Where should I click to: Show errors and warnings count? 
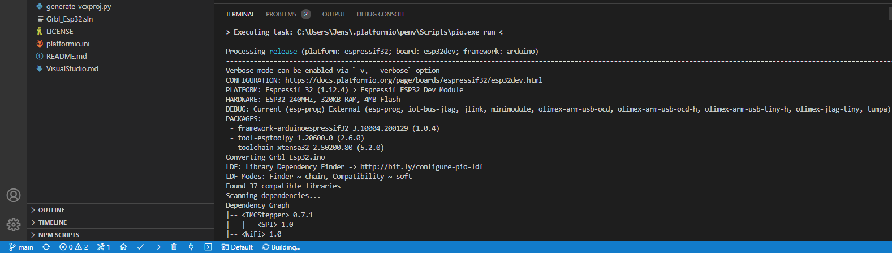click(74, 247)
